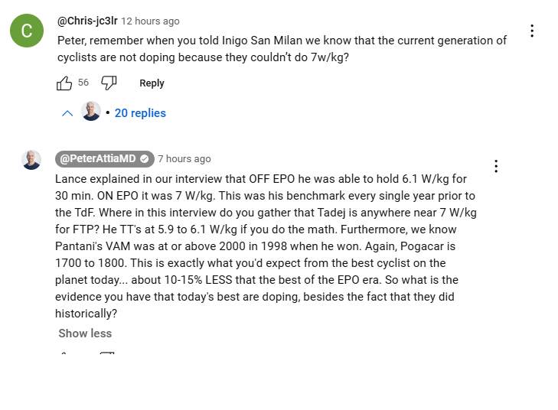Screen dimensions: 558x410
Task: Reply to Chris-jc3lr's comment
Action: coord(152,83)
